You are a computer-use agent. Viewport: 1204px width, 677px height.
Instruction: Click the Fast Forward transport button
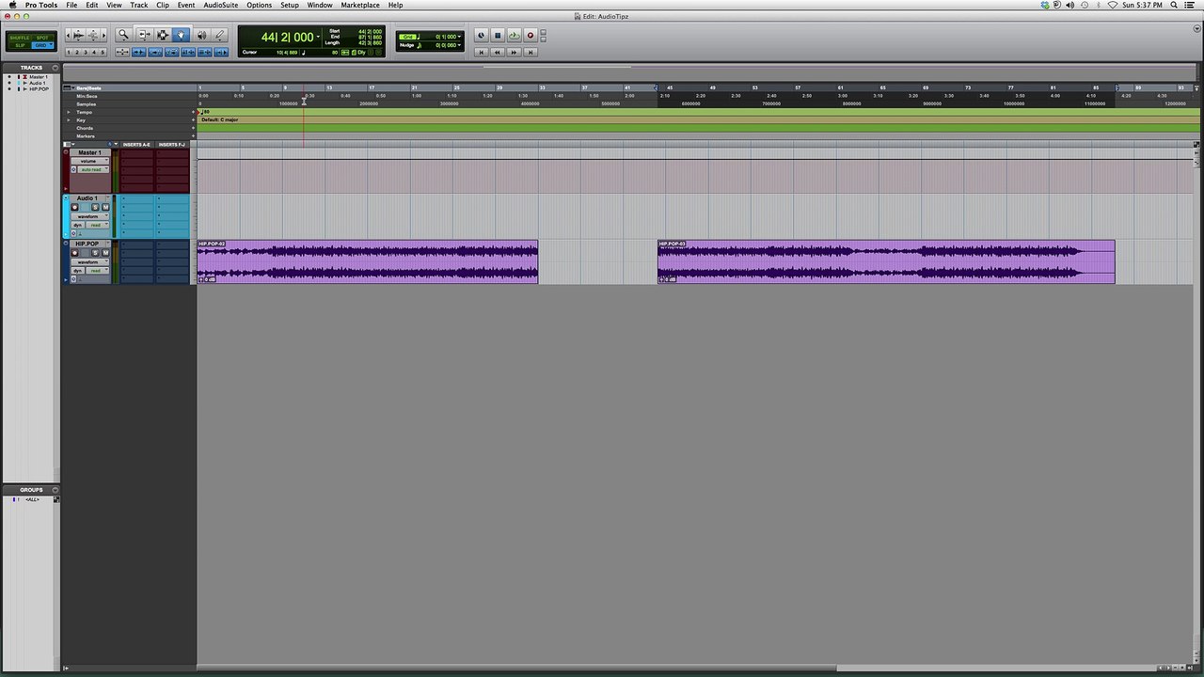[514, 53]
